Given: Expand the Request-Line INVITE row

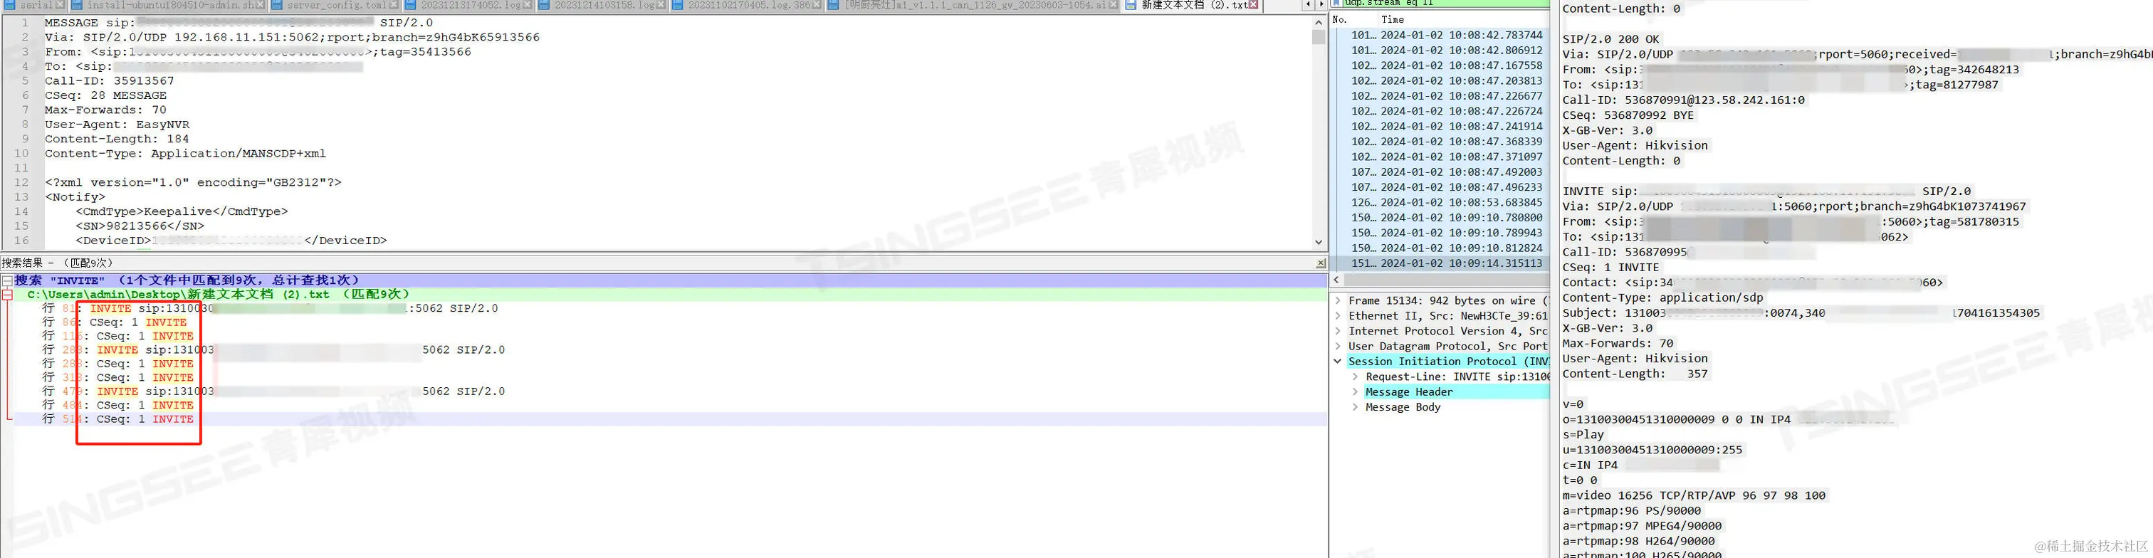Looking at the screenshot, I should pos(1355,377).
